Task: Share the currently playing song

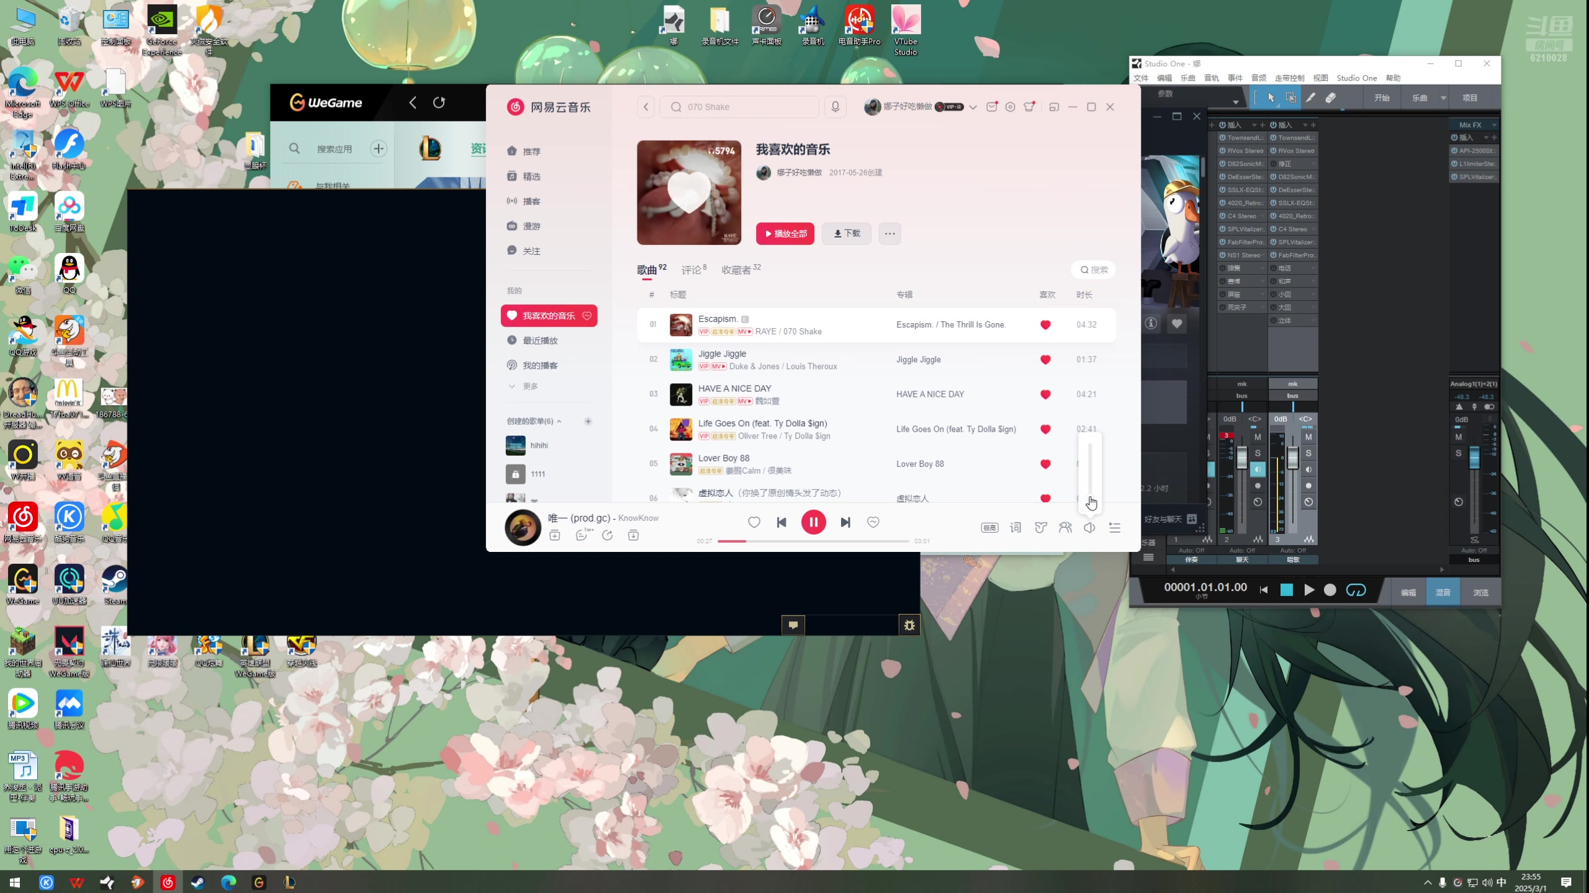Action: click(608, 535)
